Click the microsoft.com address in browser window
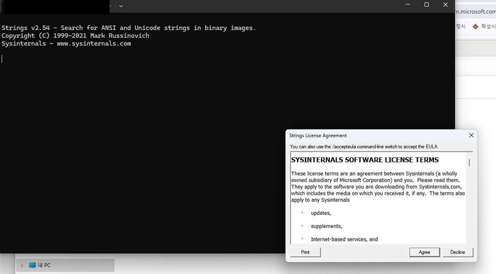Image resolution: width=496 pixels, height=274 pixels. [x=476, y=12]
